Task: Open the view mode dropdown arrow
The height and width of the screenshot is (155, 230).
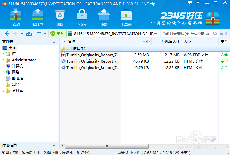Action: pos(45,34)
